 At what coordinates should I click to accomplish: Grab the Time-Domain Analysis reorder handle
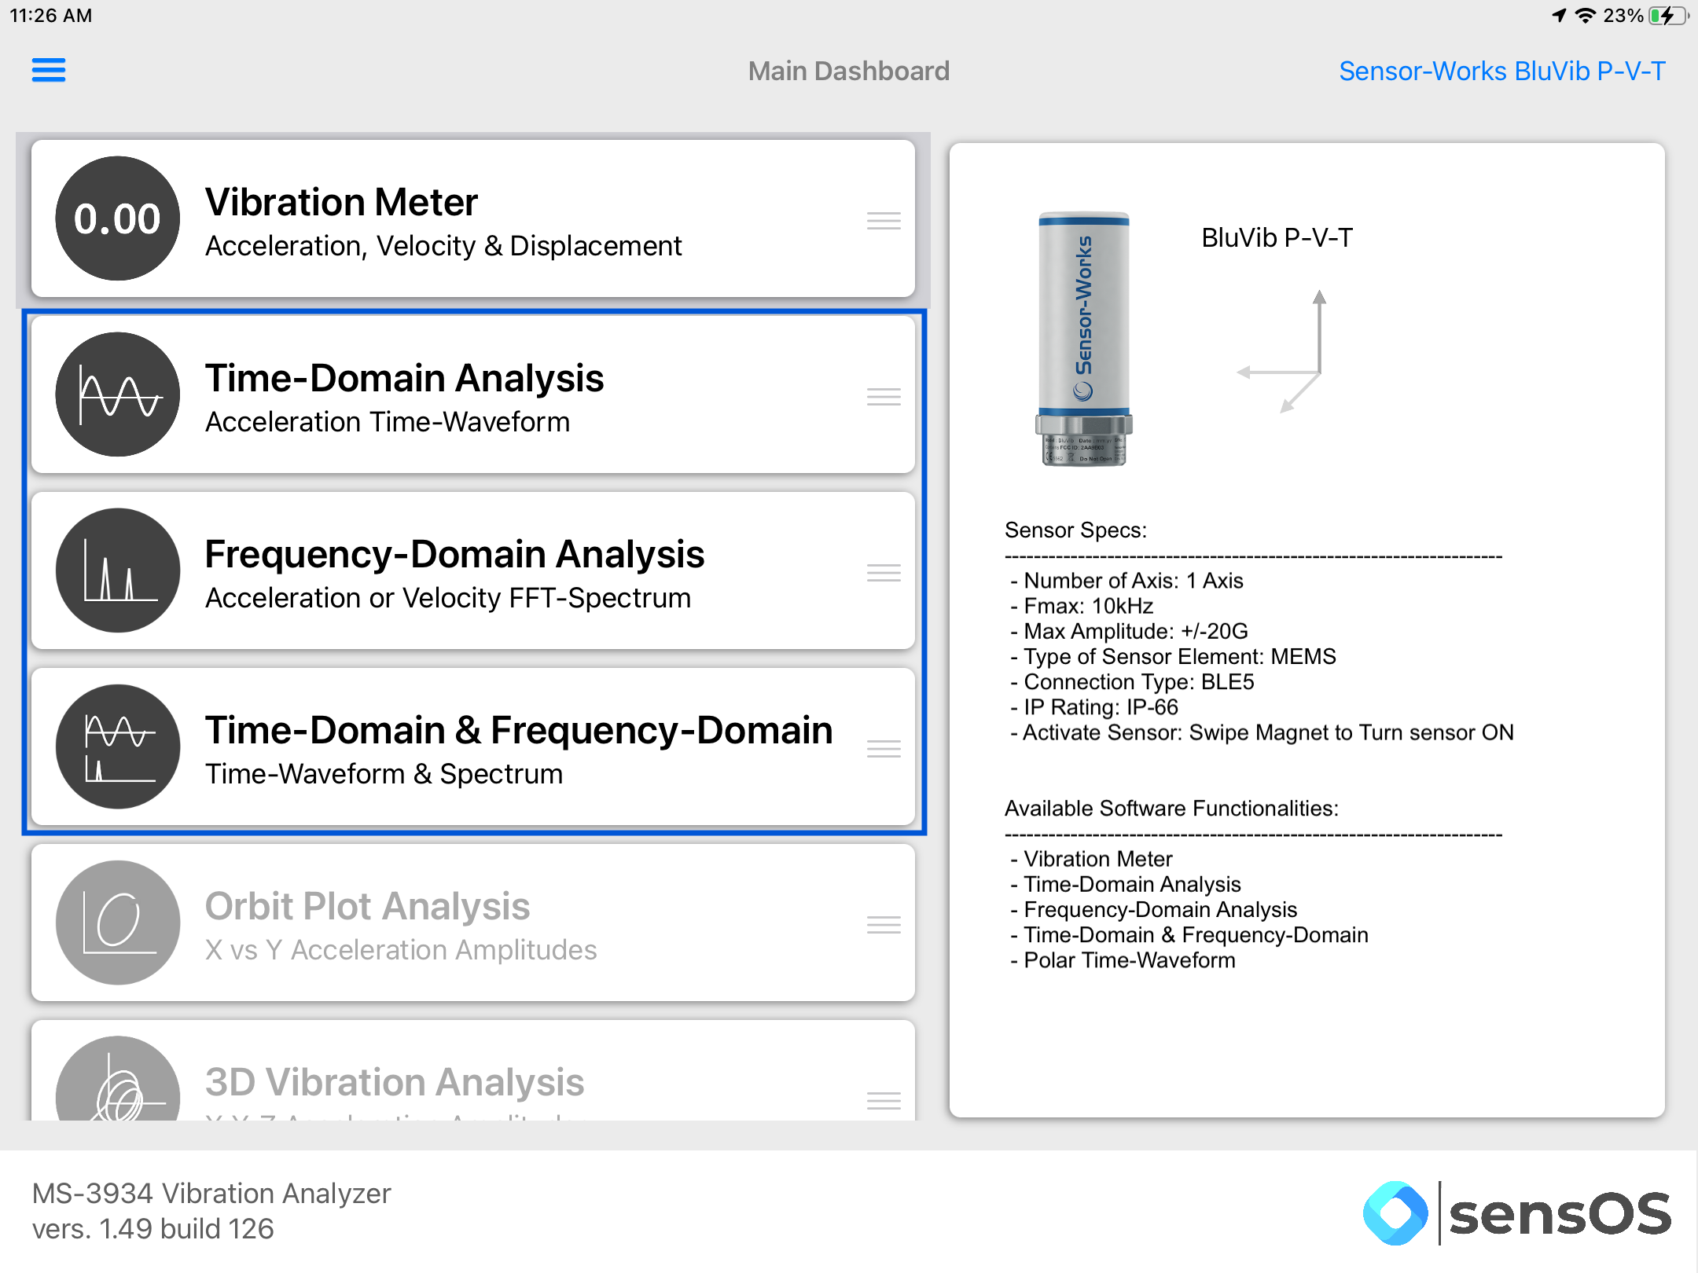click(884, 397)
